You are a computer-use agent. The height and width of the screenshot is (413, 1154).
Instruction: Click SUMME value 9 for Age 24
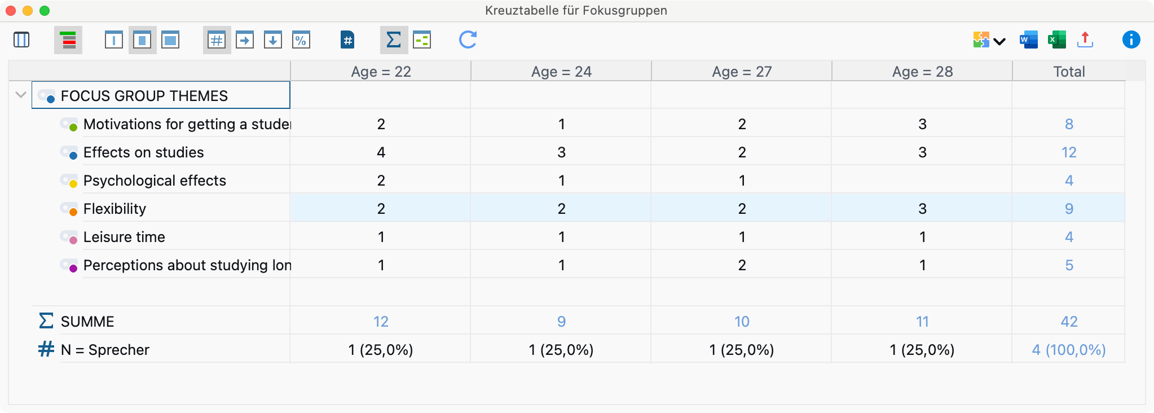pyautogui.click(x=561, y=322)
